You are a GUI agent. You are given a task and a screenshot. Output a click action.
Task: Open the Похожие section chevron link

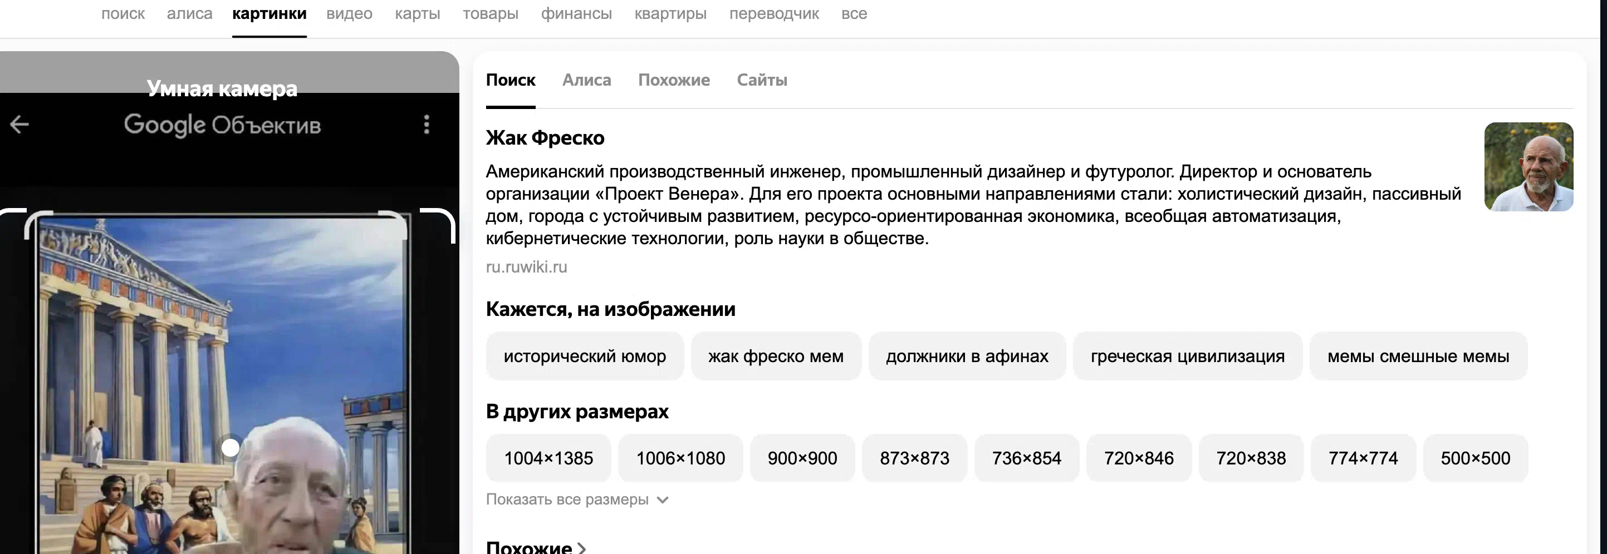[x=536, y=548]
